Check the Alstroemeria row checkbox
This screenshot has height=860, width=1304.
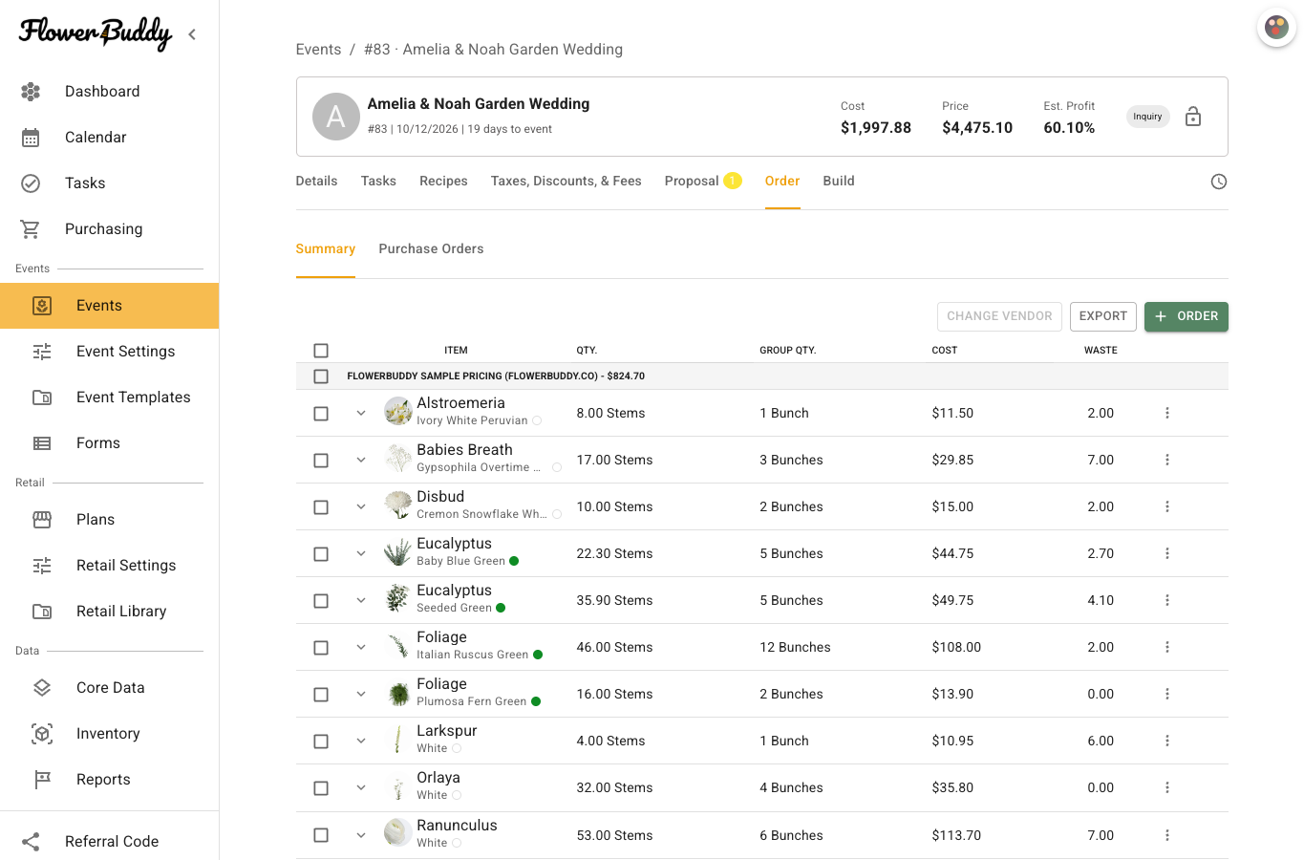(321, 414)
